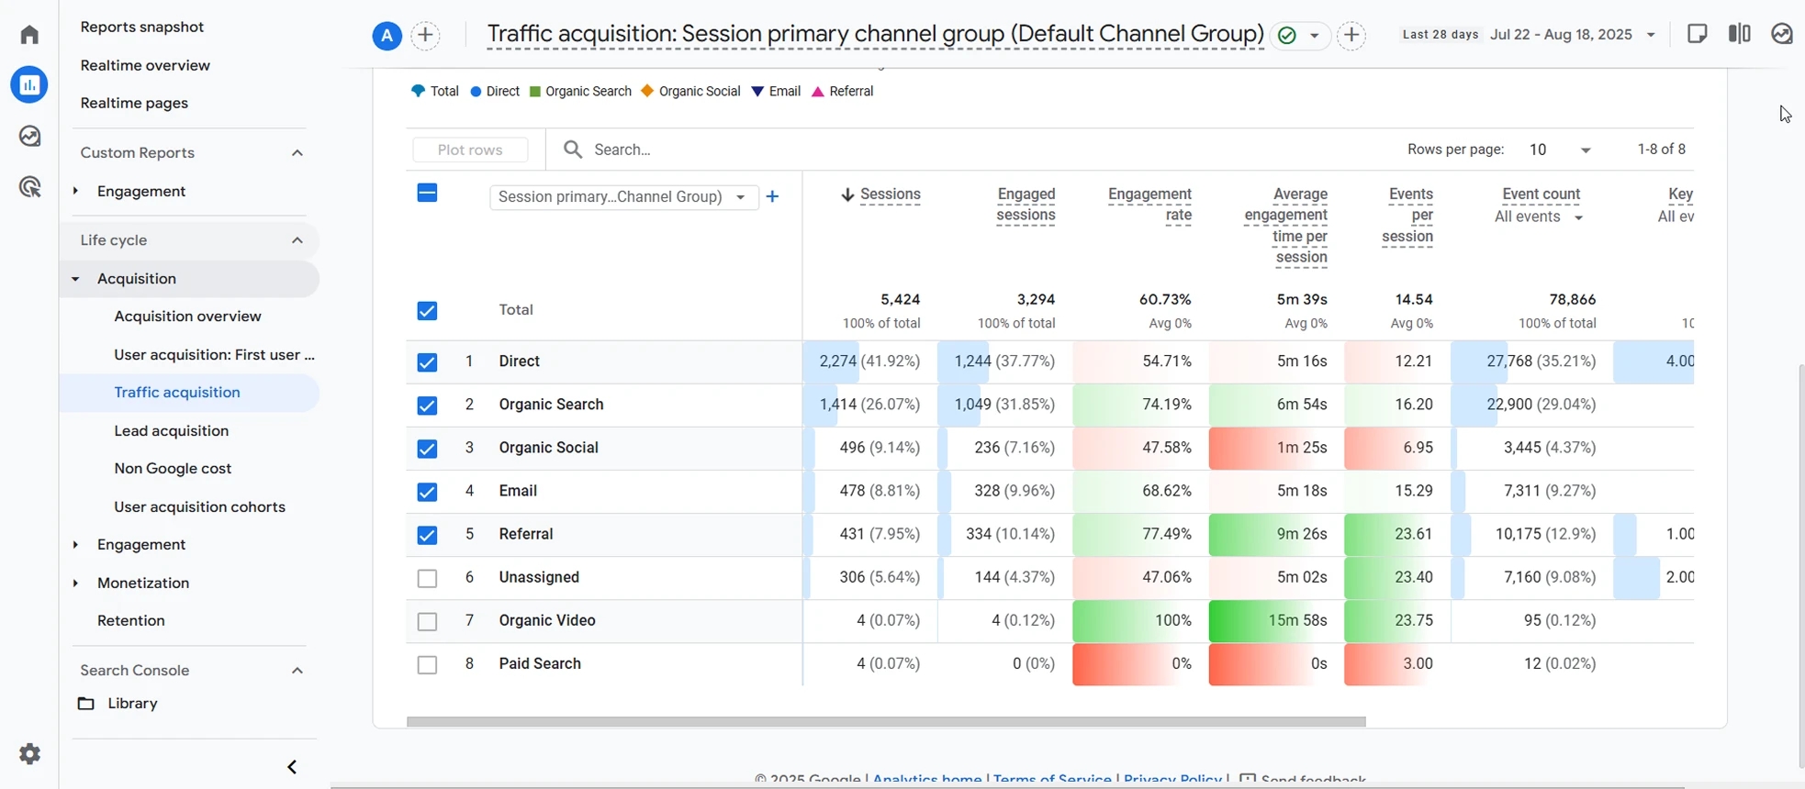Click the Organic Search legend swatch

point(535,92)
